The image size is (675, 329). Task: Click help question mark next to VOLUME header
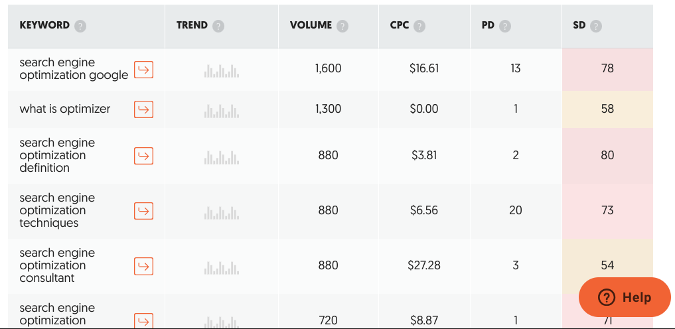coord(342,27)
